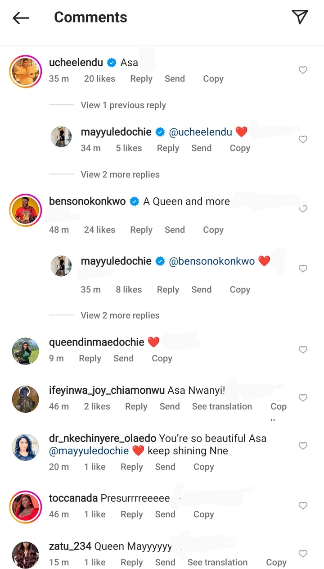Open the @mayyuledochie mention in dr_nkechinyere_olaedo's comment
Viewport: 324px width, 569px height.
[x=89, y=451]
